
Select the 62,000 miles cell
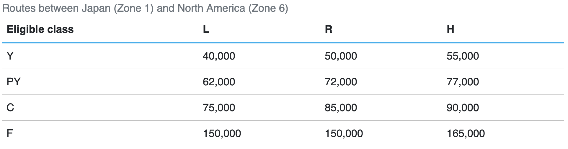[x=219, y=82]
